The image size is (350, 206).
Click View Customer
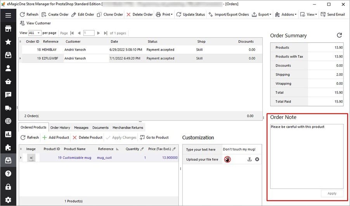tap(35, 23)
